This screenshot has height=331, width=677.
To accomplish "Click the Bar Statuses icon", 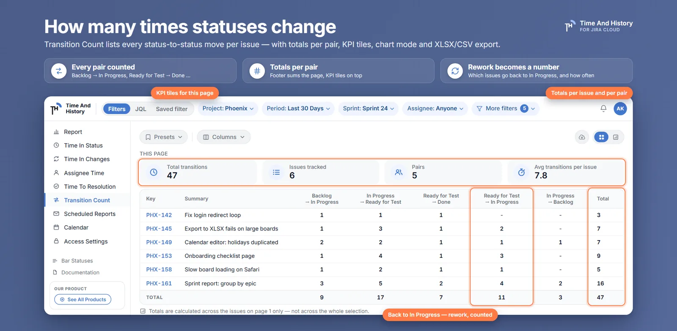I will [55, 261].
